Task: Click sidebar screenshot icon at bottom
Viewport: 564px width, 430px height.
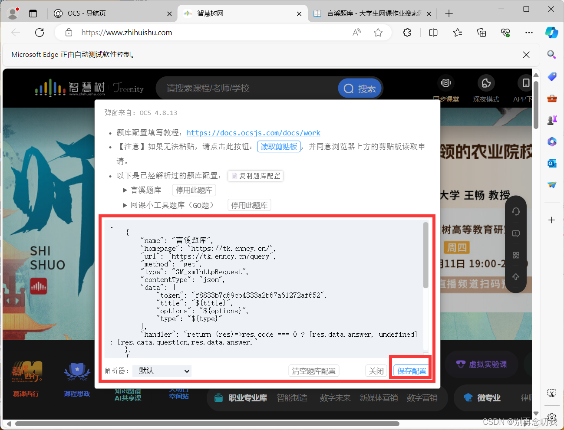Action: 552,393
